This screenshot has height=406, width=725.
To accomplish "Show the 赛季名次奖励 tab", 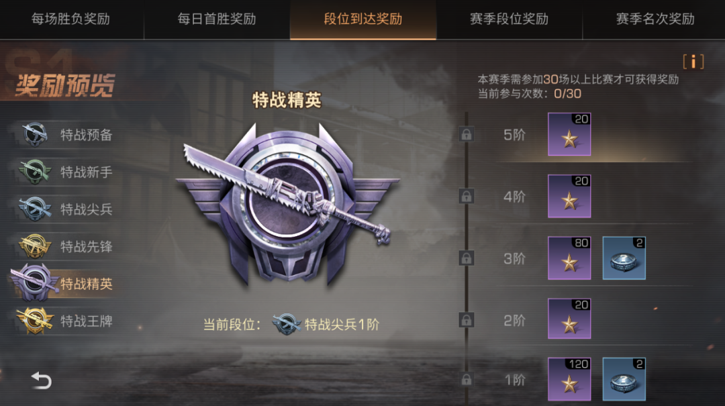I will tap(655, 19).
